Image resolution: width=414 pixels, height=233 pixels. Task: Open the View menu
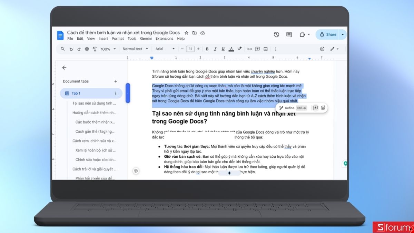point(91,39)
